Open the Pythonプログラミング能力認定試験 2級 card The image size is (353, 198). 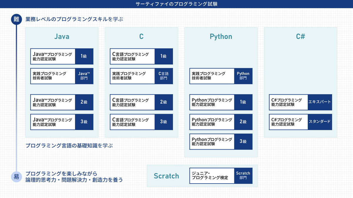pyautogui.click(x=221, y=122)
